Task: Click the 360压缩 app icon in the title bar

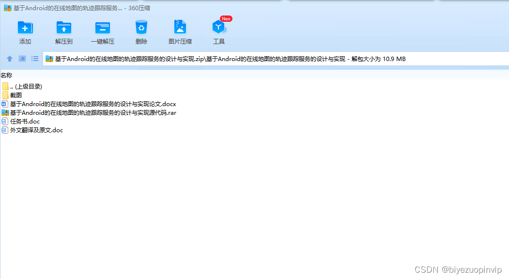Action: pos(7,8)
